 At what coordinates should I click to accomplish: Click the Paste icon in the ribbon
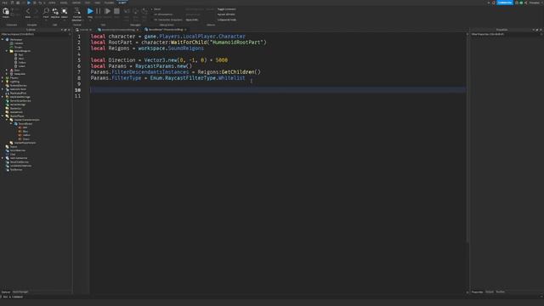pyautogui.click(x=6, y=12)
